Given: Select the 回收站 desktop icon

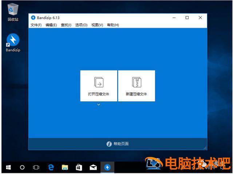Looking at the screenshot, I should 13,13.
